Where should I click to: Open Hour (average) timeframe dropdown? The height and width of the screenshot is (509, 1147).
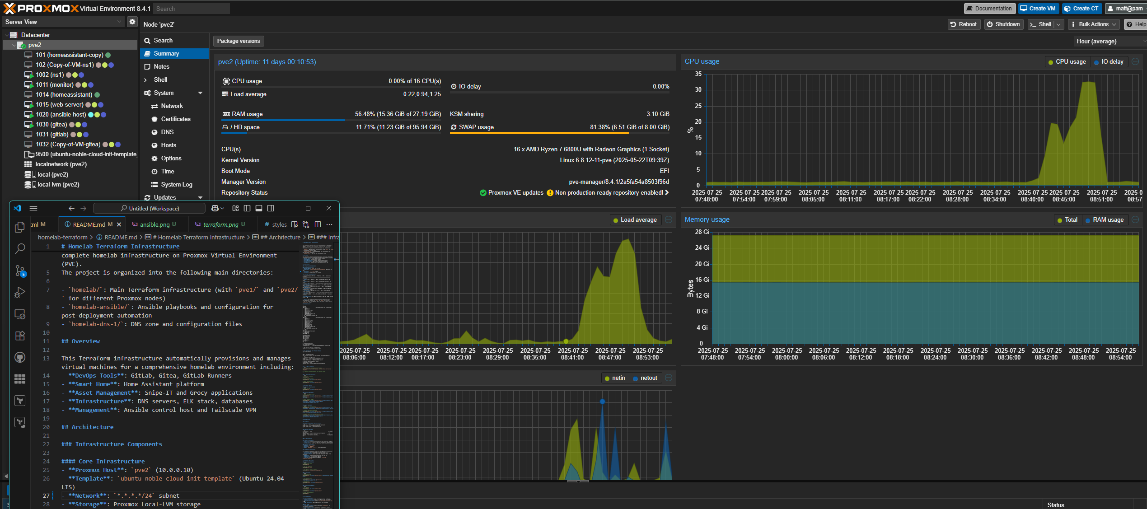click(1110, 41)
